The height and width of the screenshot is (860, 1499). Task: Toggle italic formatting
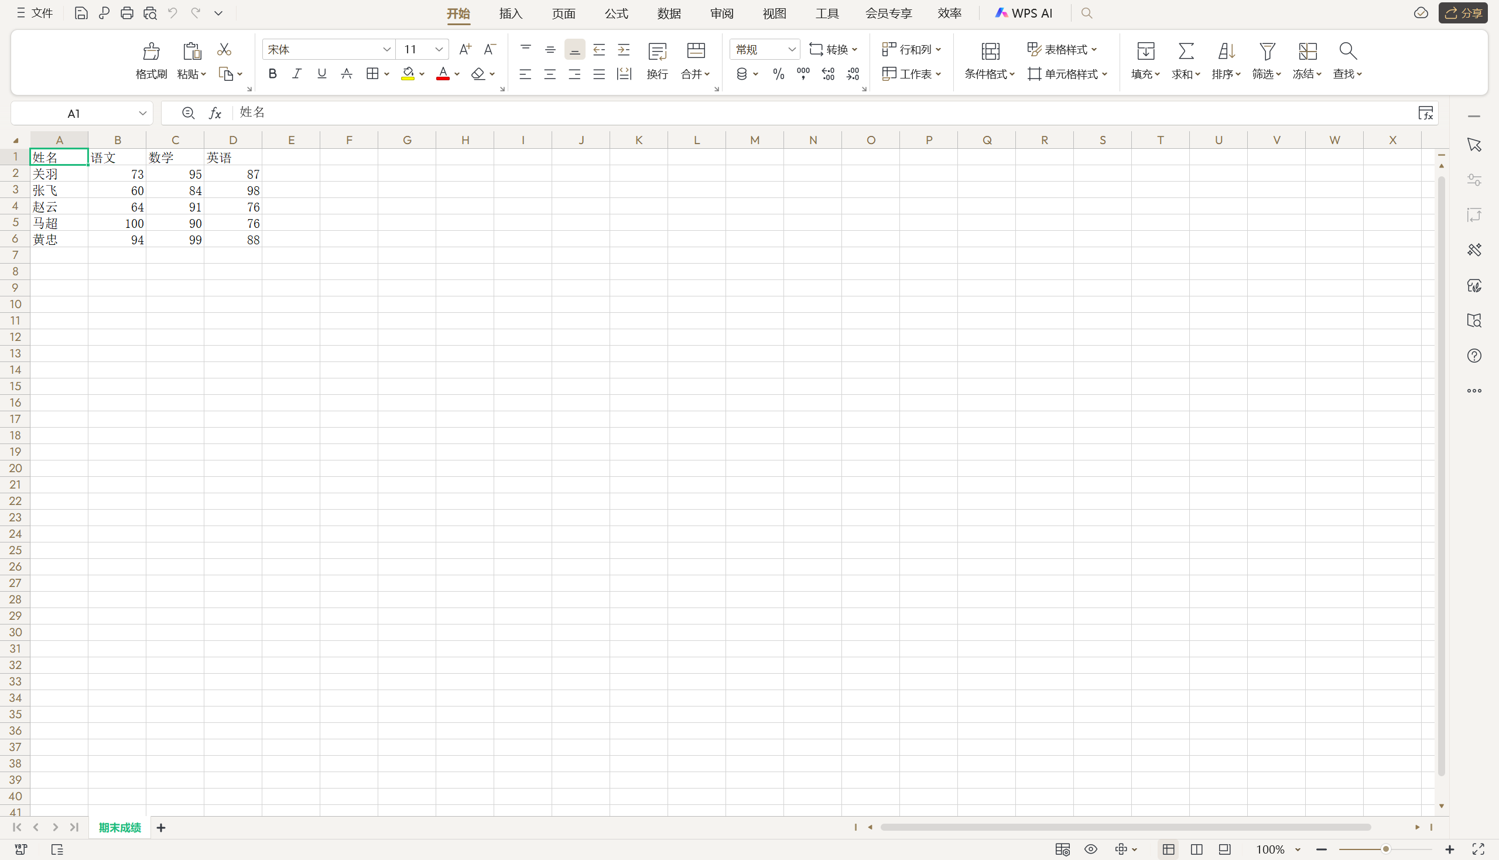pos(296,74)
